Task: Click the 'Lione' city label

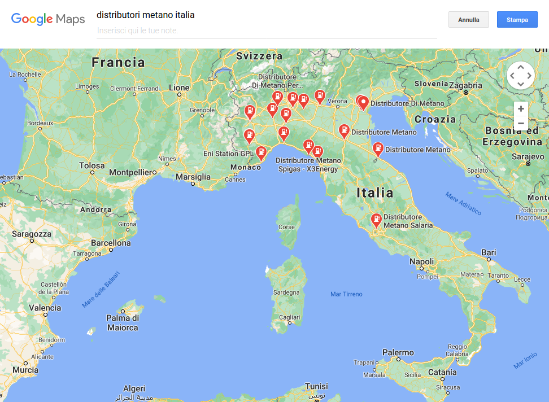Action: pyautogui.click(x=179, y=88)
